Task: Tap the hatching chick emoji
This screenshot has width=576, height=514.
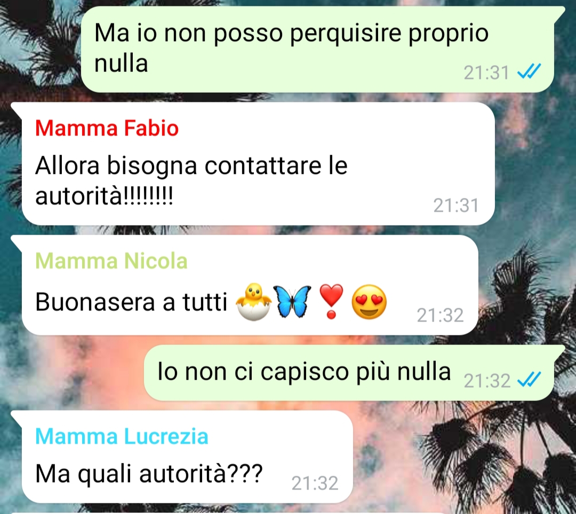Action: pos(253,301)
